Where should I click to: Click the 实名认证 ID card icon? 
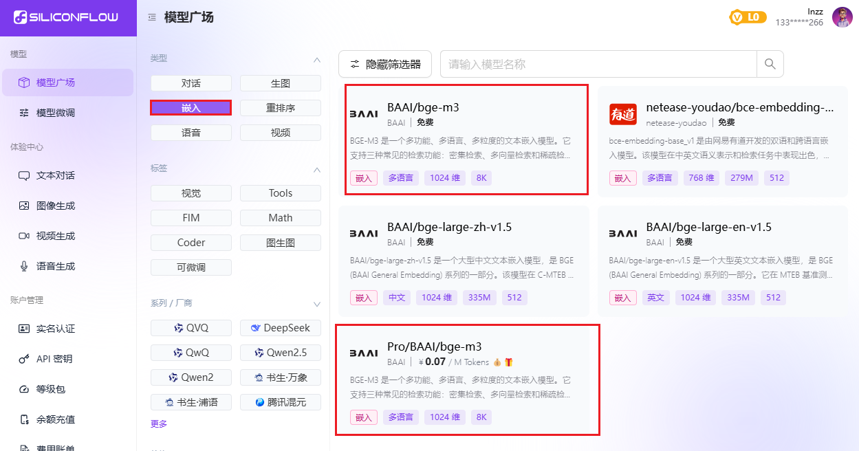tap(24, 329)
